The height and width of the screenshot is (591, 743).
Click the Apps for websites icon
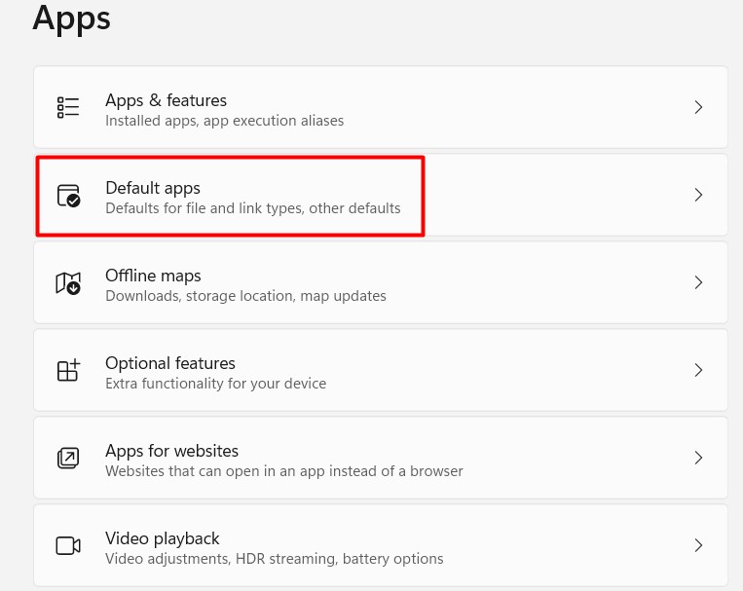[68, 458]
